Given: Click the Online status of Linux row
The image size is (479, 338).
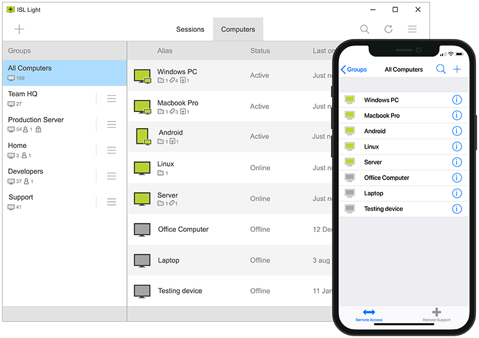Looking at the screenshot, I should [260, 168].
